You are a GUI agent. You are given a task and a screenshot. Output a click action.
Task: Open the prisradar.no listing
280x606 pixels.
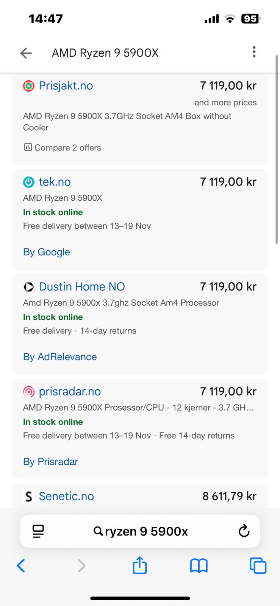pyautogui.click(x=70, y=392)
